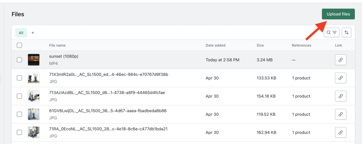Click 1 product reference for 162.94 KB file
Viewport: 362px width, 144px height.
tap(301, 132)
